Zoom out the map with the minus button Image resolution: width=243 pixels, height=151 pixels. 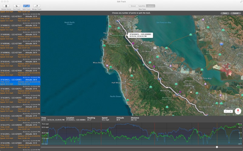click(x=226, y=111)
